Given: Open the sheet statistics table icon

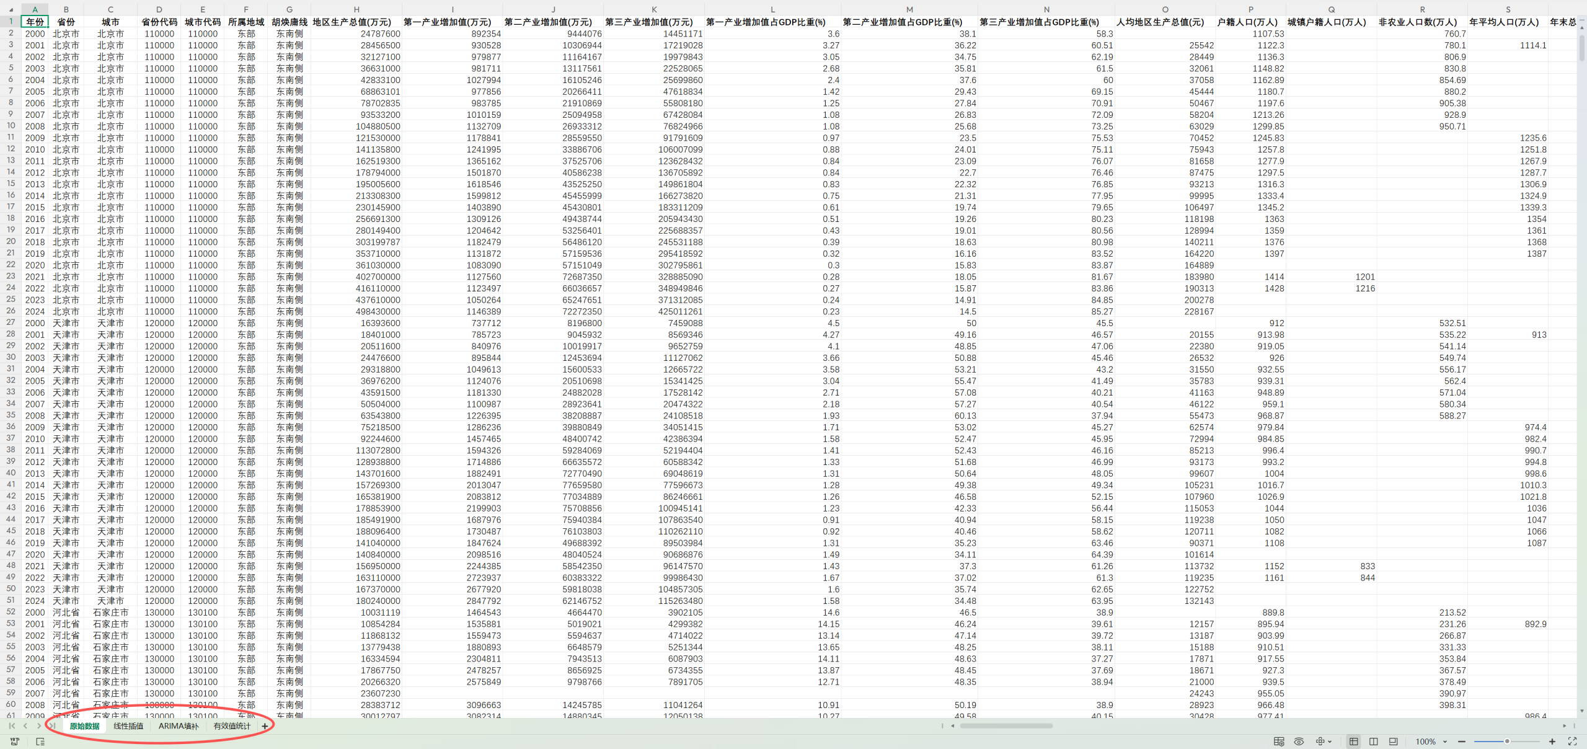Looking at the screenshot, I should click(1279, 742).
